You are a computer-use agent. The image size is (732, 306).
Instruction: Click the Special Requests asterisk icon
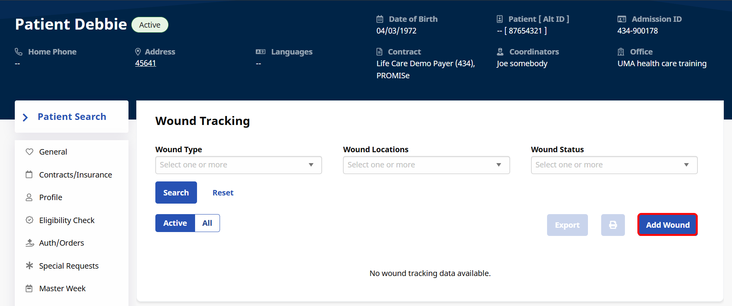[29, 266]
